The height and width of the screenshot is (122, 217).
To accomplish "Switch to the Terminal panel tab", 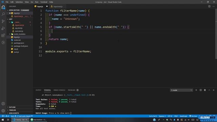I will [47, 90].
